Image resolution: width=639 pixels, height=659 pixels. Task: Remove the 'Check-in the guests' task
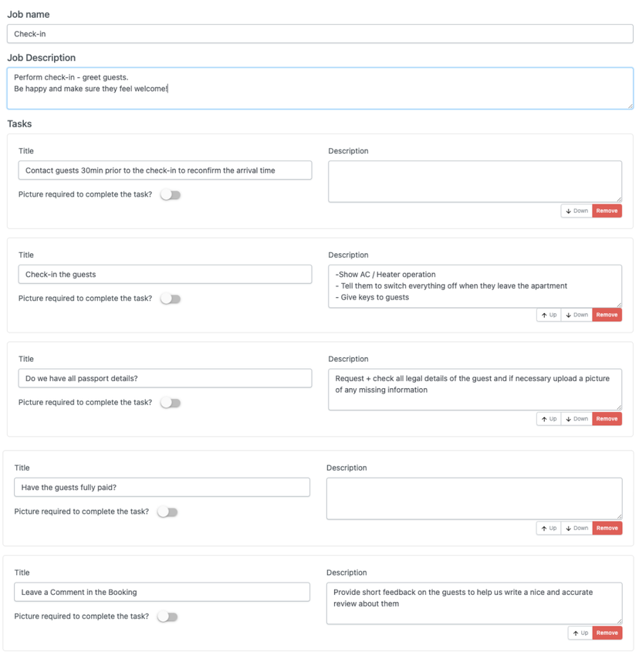click(607, 315)
